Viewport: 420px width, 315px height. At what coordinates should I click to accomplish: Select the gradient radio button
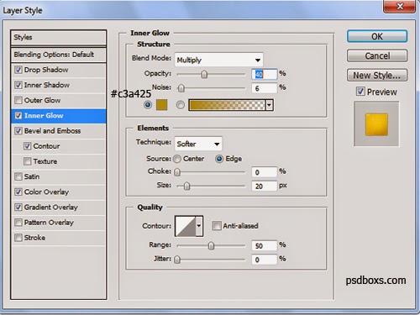(x=181, y=105)
